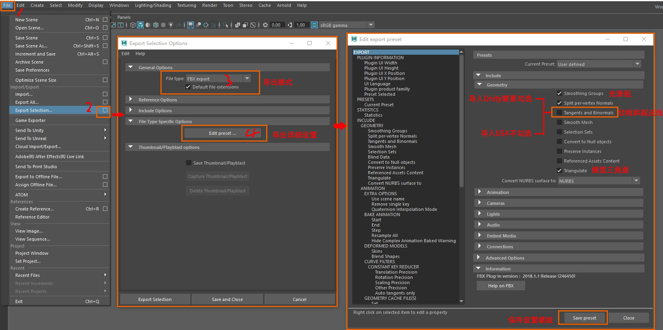
Task: Open option box for Archive Scene
Action: point(105,62)
